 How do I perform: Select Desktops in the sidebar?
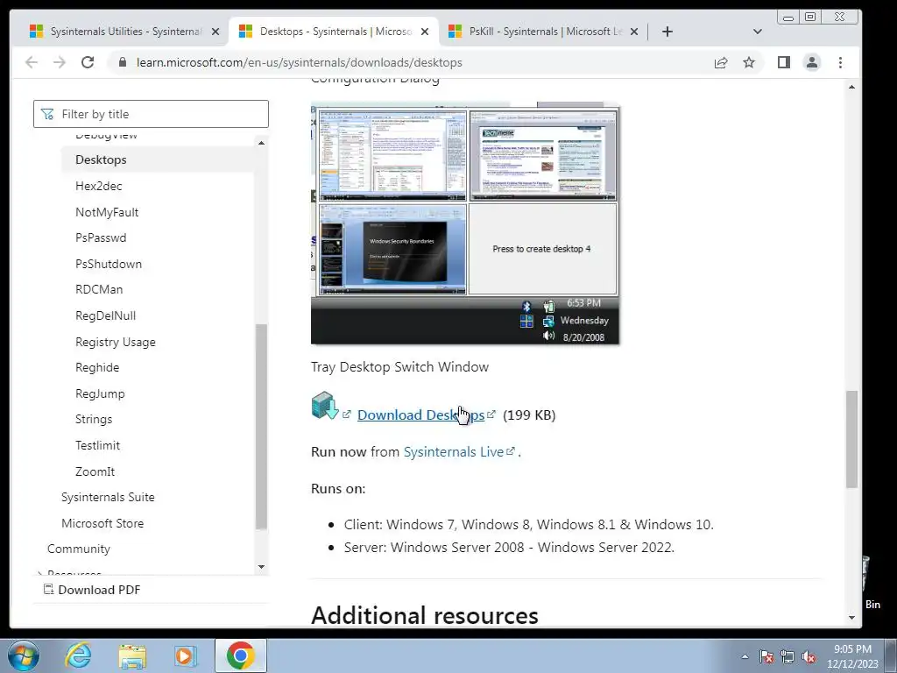(x=101, y=159)
